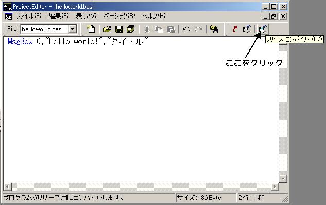Screen dimensions: 326x205
Task: Click the vertical scrollbar down arrow
Action: coord(283,178)
